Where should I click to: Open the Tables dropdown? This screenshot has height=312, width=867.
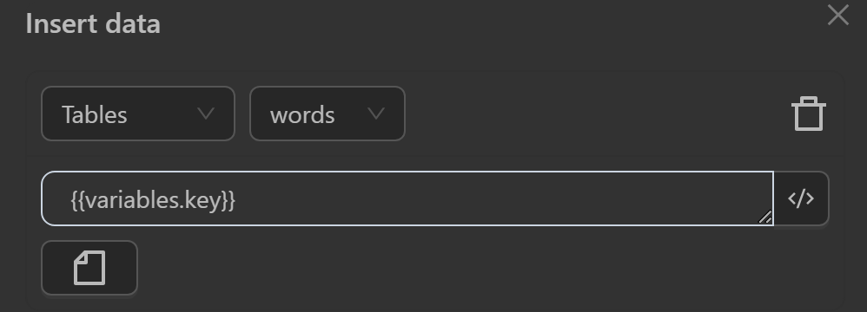[x=138, y=114]
